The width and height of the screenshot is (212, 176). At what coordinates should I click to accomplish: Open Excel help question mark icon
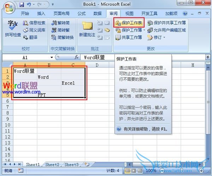[185, 13]
